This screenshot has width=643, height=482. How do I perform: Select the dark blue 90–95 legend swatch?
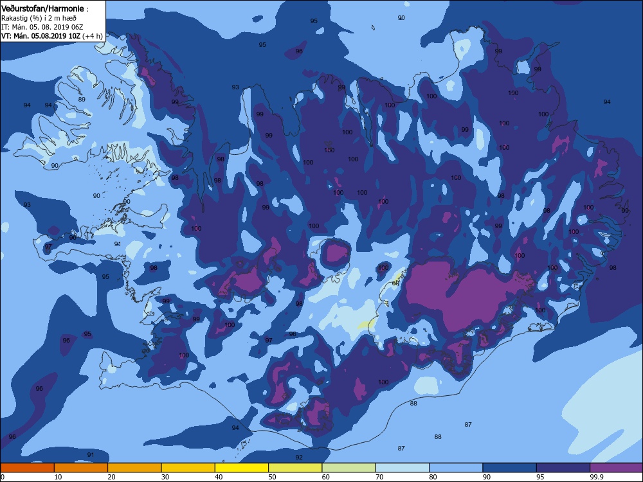(510, 468)
